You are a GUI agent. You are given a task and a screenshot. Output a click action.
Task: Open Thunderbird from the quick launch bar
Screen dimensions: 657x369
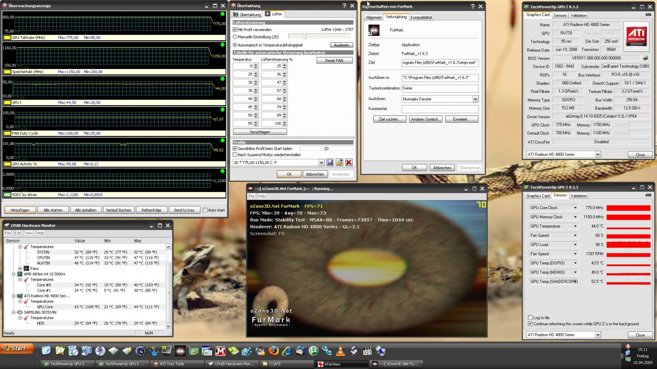click(x=300, y=351)
